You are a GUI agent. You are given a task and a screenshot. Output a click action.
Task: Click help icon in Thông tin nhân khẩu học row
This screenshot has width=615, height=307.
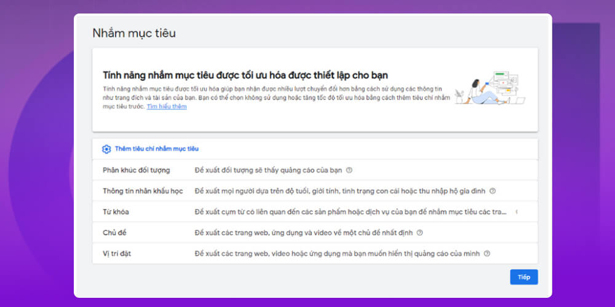(493, 191)
